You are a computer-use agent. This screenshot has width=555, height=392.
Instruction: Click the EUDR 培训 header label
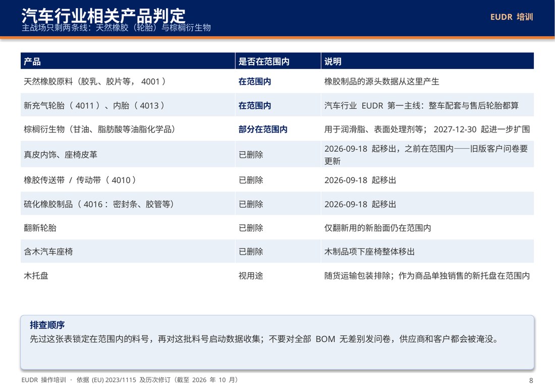pos(512,17)
